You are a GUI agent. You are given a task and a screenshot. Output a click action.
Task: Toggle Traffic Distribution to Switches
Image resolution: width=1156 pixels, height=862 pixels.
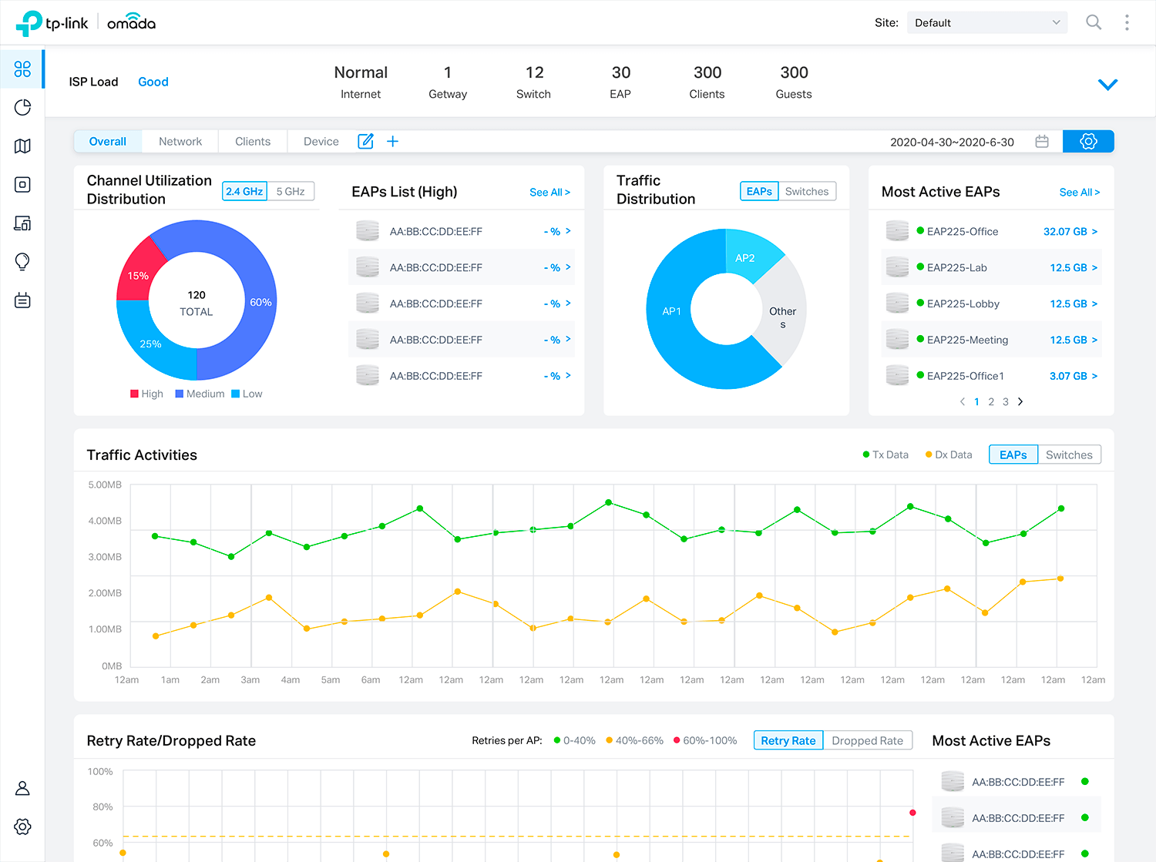point(806,192)
